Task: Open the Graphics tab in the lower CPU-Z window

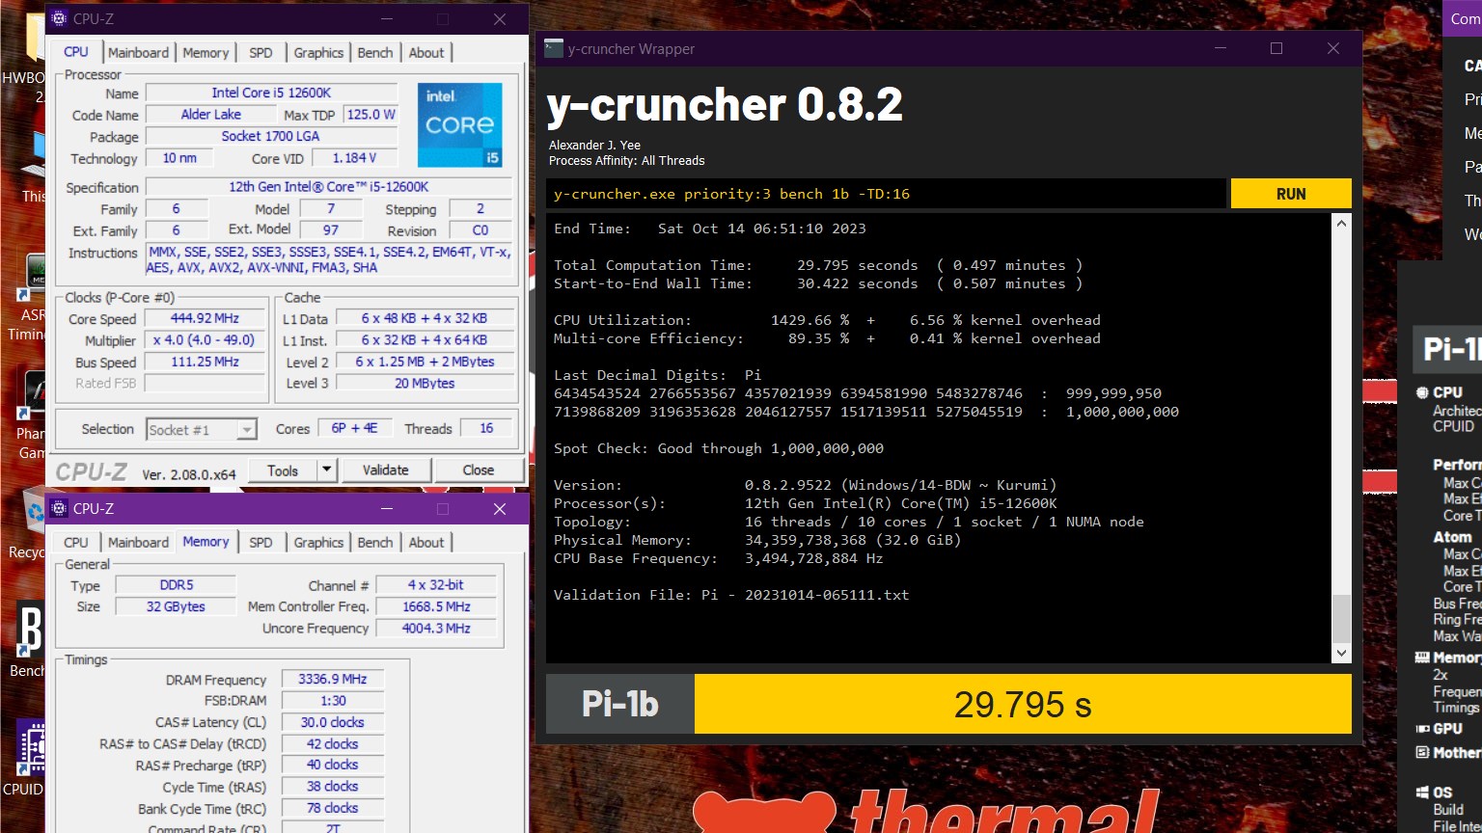Action: coord(318,543)
